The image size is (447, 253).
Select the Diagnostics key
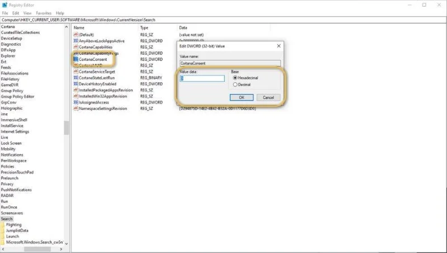[11, 44]
